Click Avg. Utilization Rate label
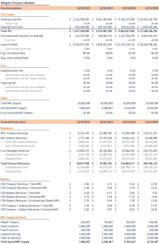The image size is (159, 244). (13, 53)
